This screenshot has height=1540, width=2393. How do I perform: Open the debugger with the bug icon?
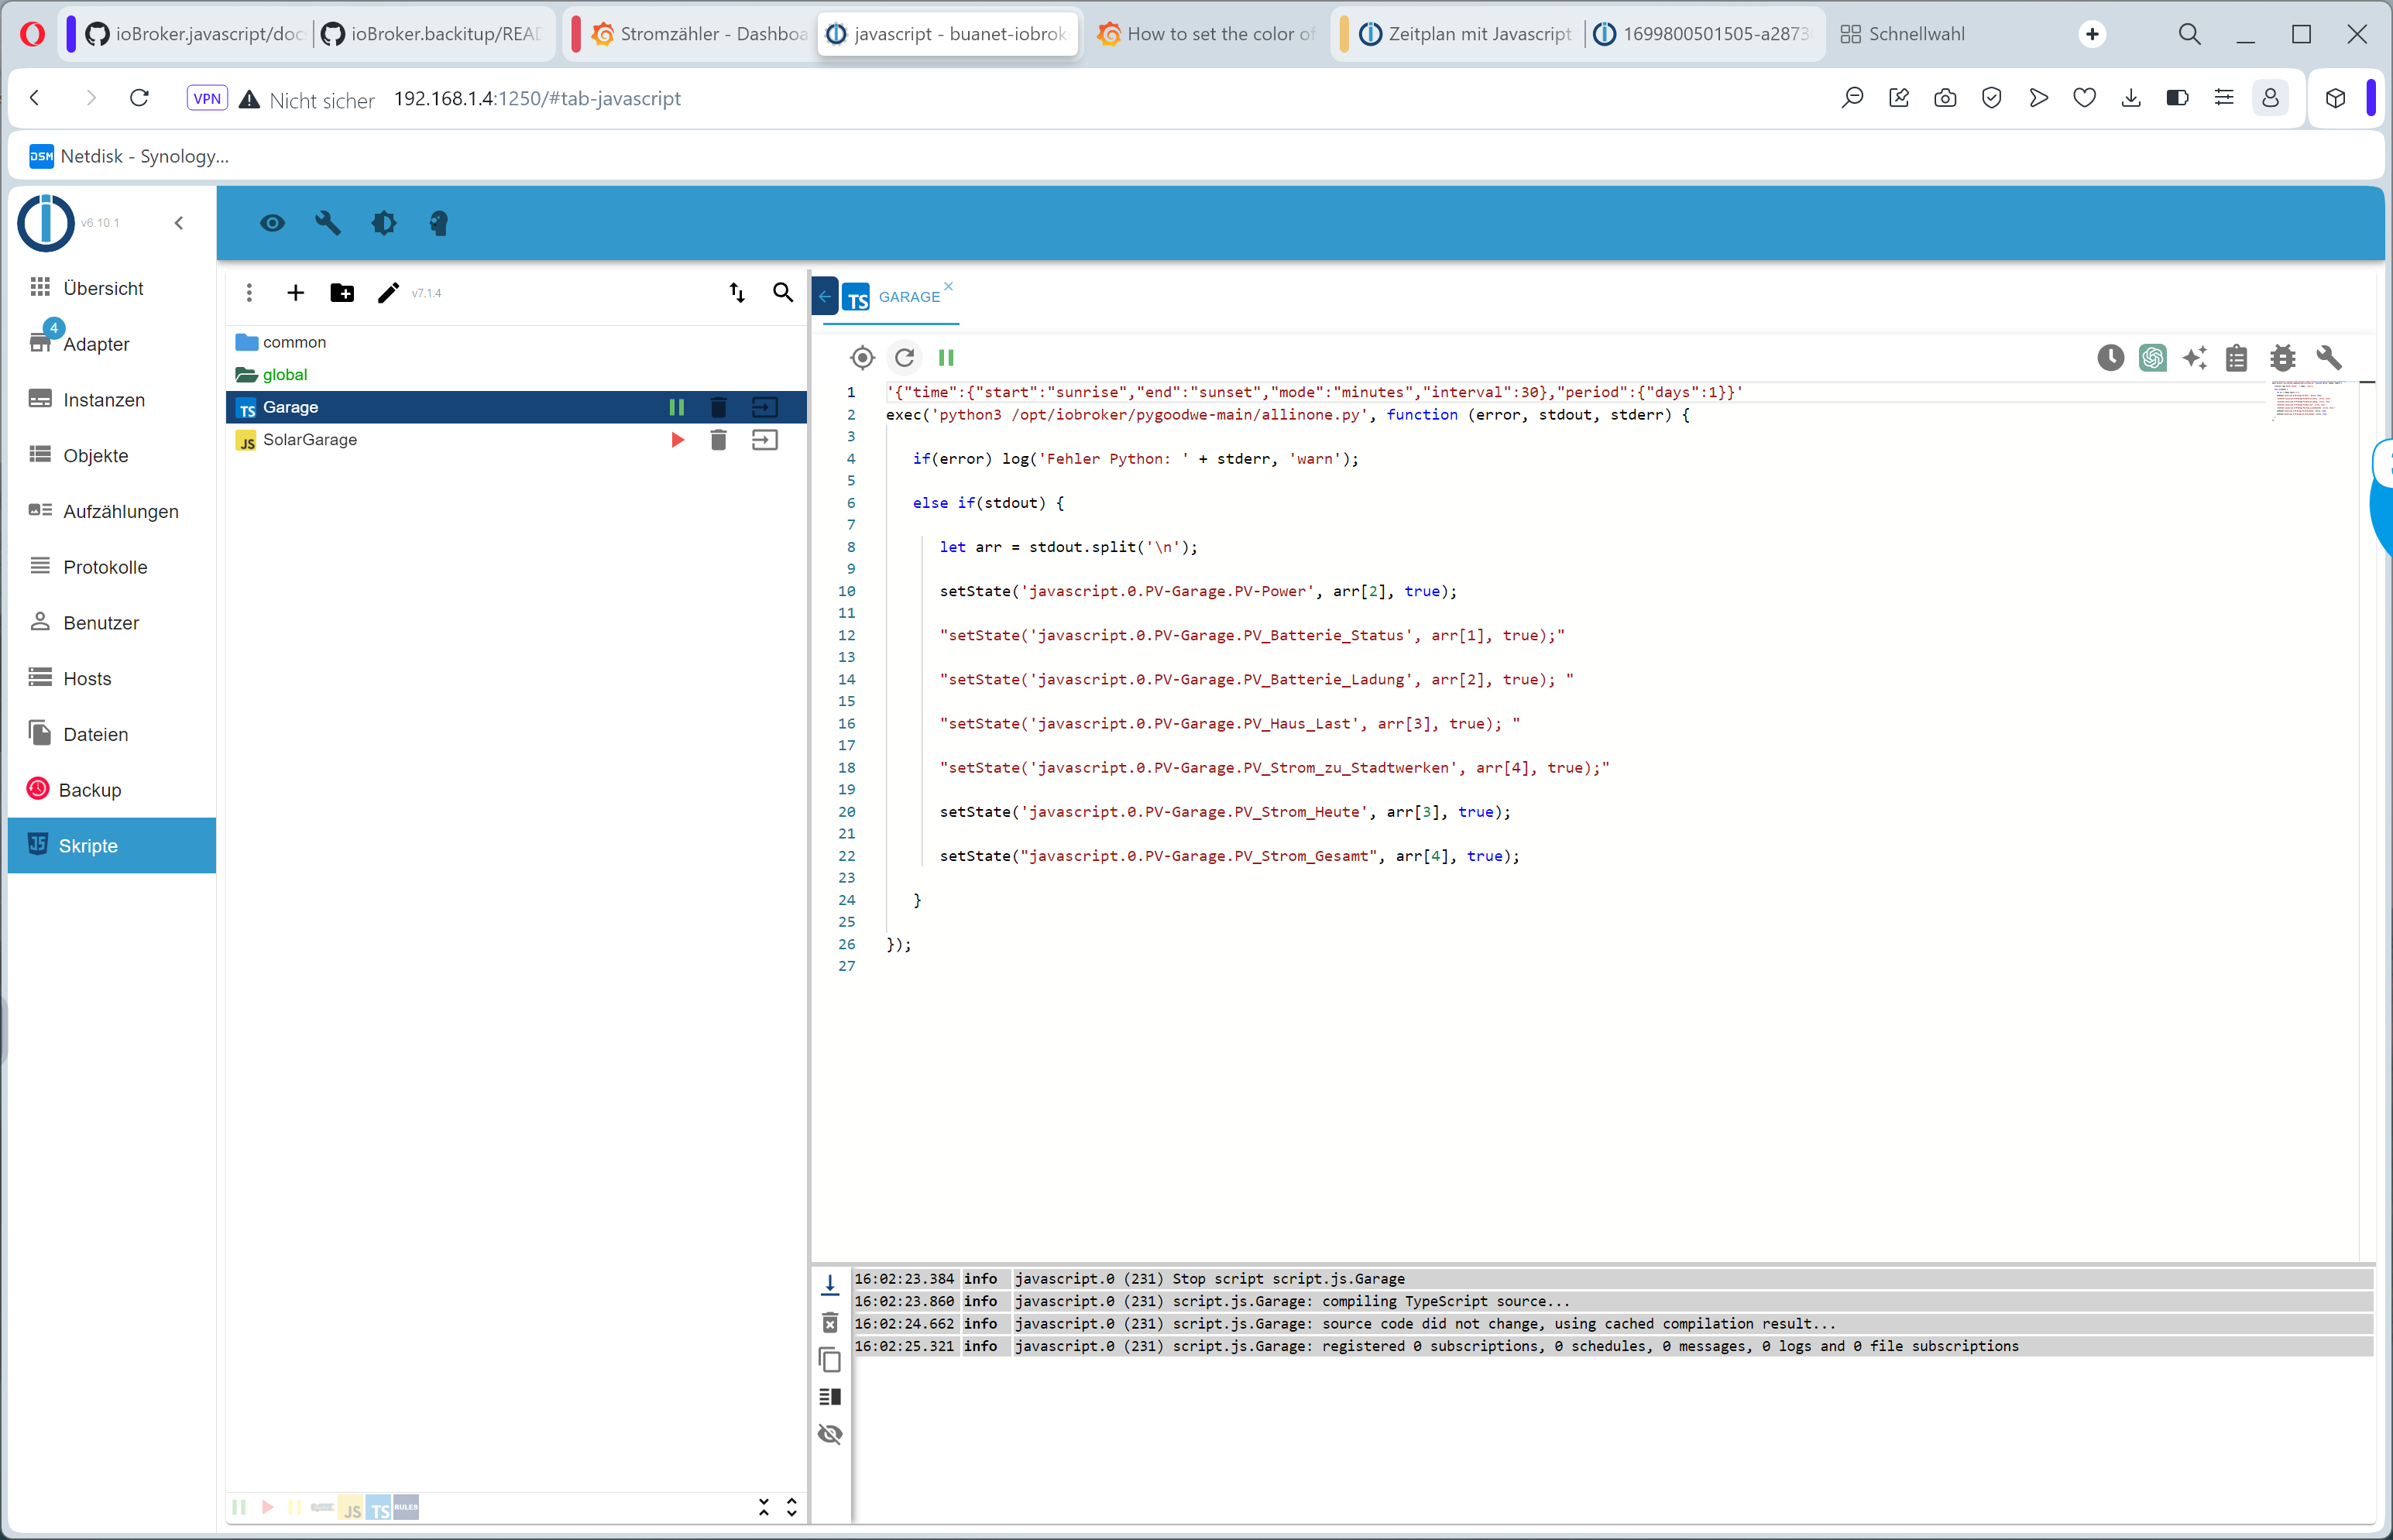pos(2283,357)
